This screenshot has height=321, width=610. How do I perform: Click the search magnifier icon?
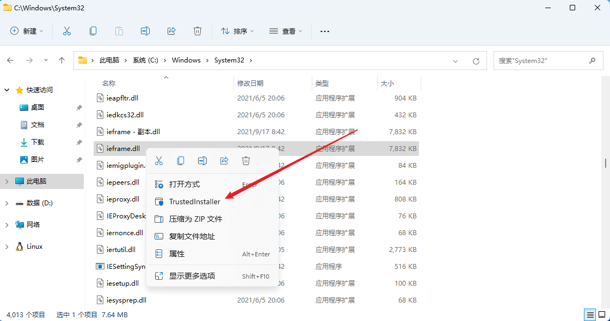point(592,60)
